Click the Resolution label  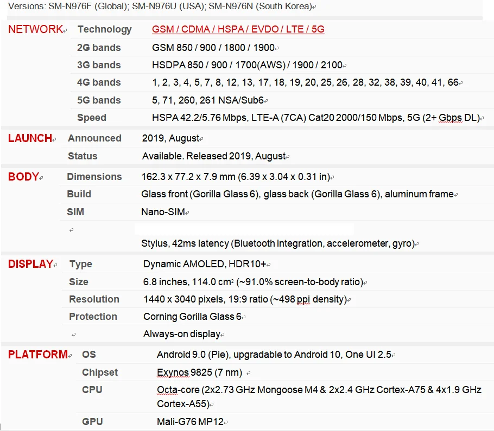[94, 299]
